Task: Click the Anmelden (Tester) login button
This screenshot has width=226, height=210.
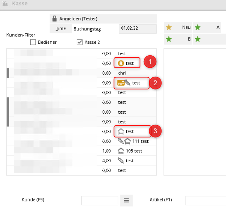Action: (x=103, y=19)
